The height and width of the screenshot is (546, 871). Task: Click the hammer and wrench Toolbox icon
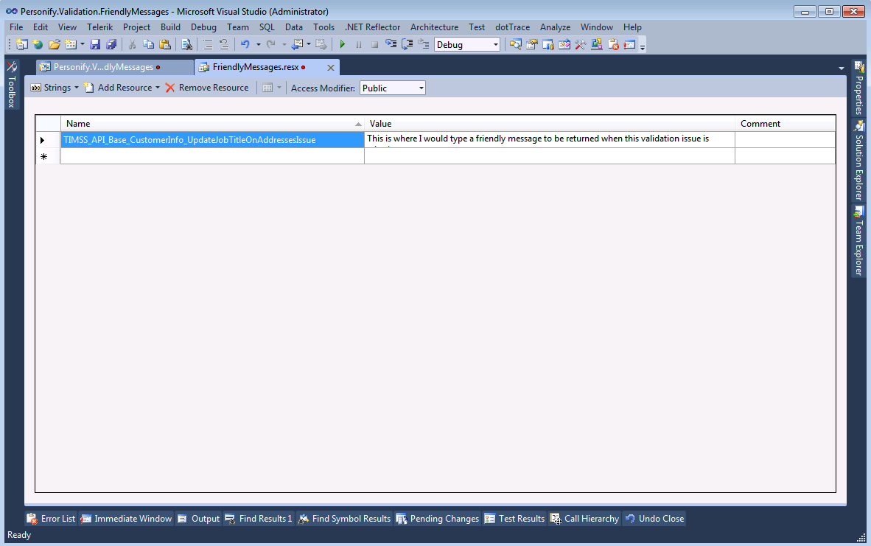[581, 44]
